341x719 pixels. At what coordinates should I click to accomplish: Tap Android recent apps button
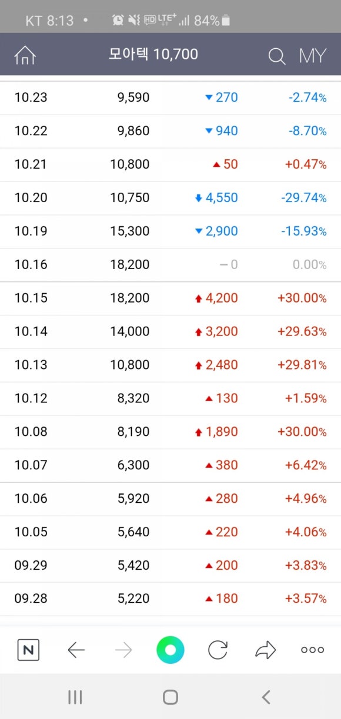[x=75, y=697]
